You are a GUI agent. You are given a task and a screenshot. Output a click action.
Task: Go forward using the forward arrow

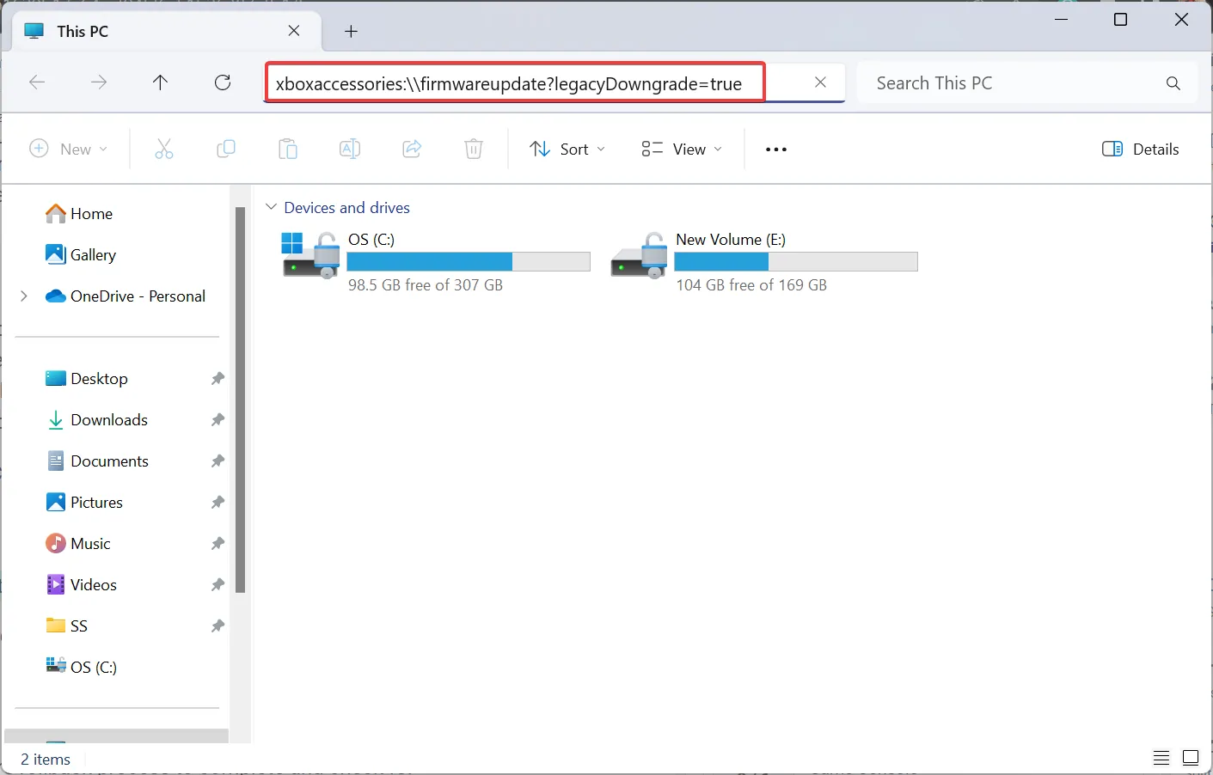[x=99, y=82]
